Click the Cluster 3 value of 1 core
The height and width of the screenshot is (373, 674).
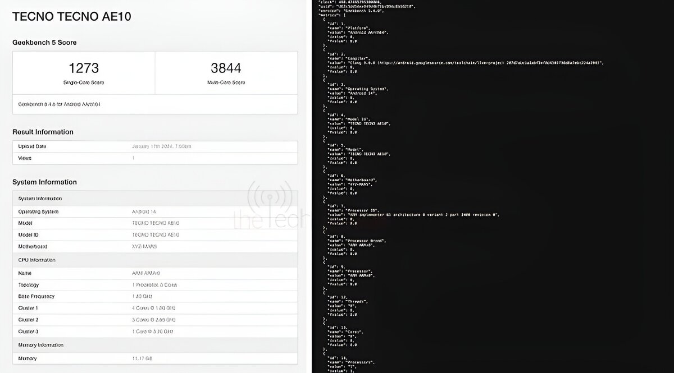(x=153, y=331)
